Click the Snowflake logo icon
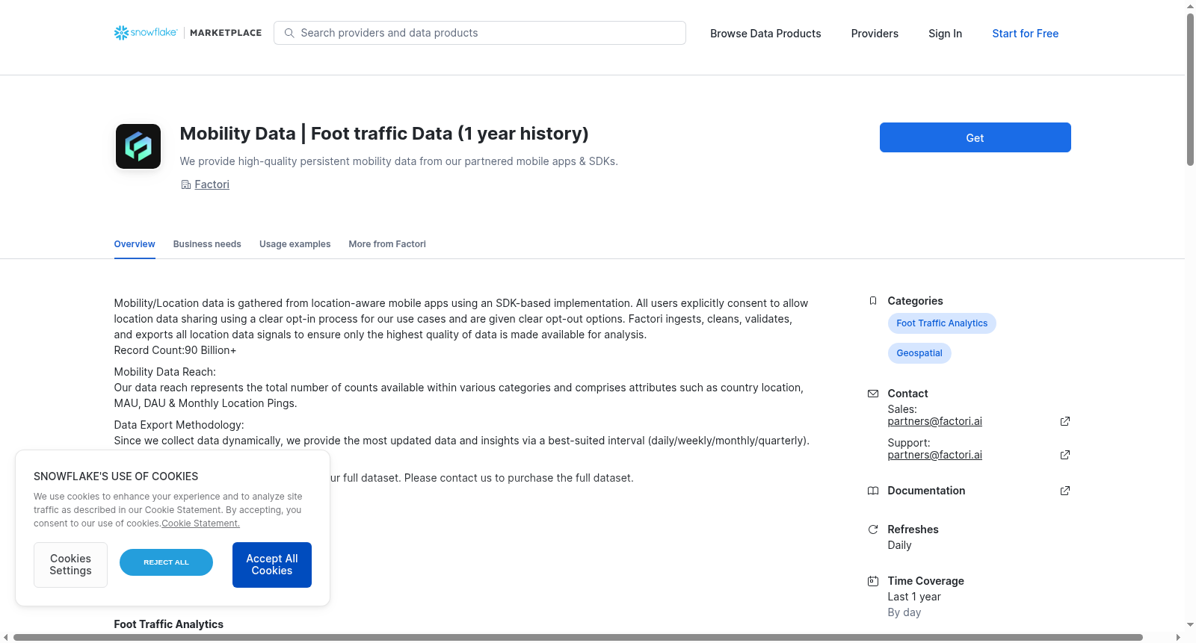 pyautogui.click(x=121, y=33)
